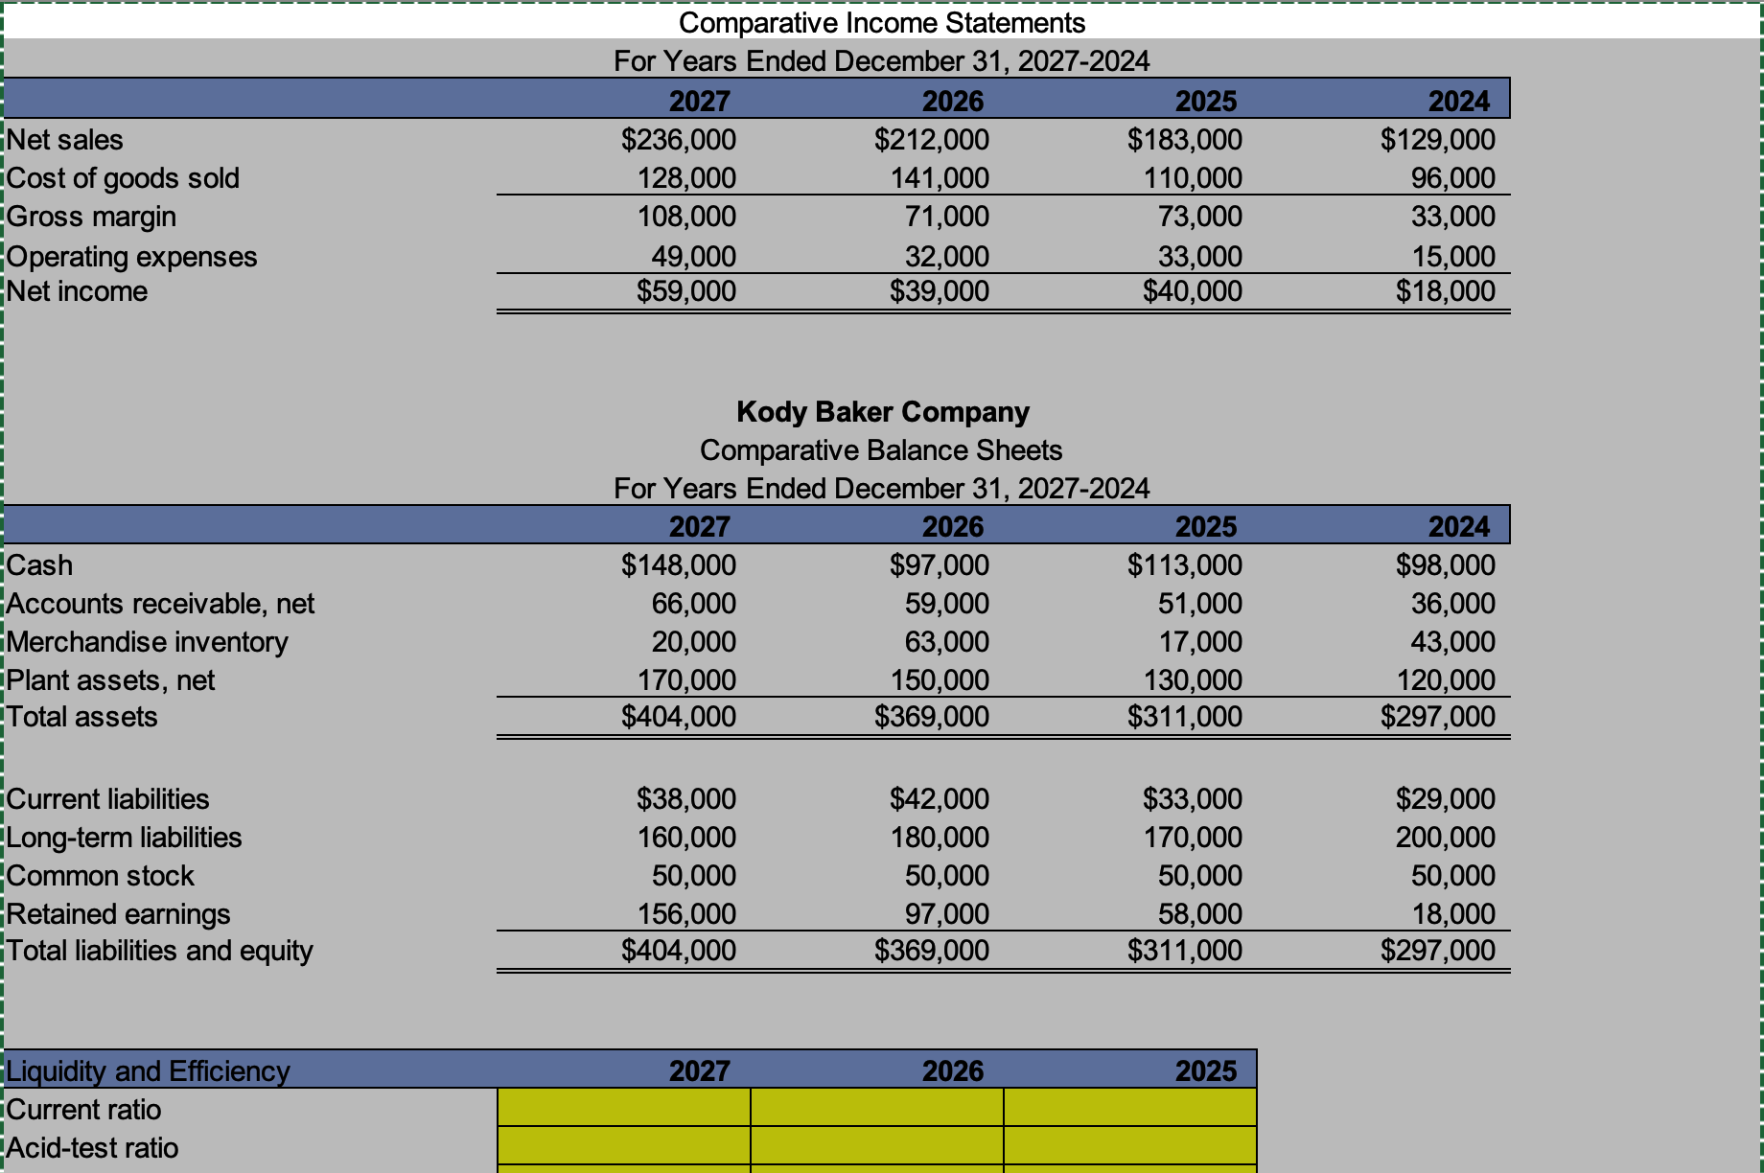This screenshot has width=1764, height=1173.
Task: Click the 'Net sales' row label
Action: point(65,140)
